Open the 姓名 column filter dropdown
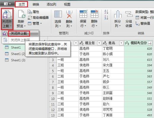The height and width of the screenshot is (118, 154). 121,43
